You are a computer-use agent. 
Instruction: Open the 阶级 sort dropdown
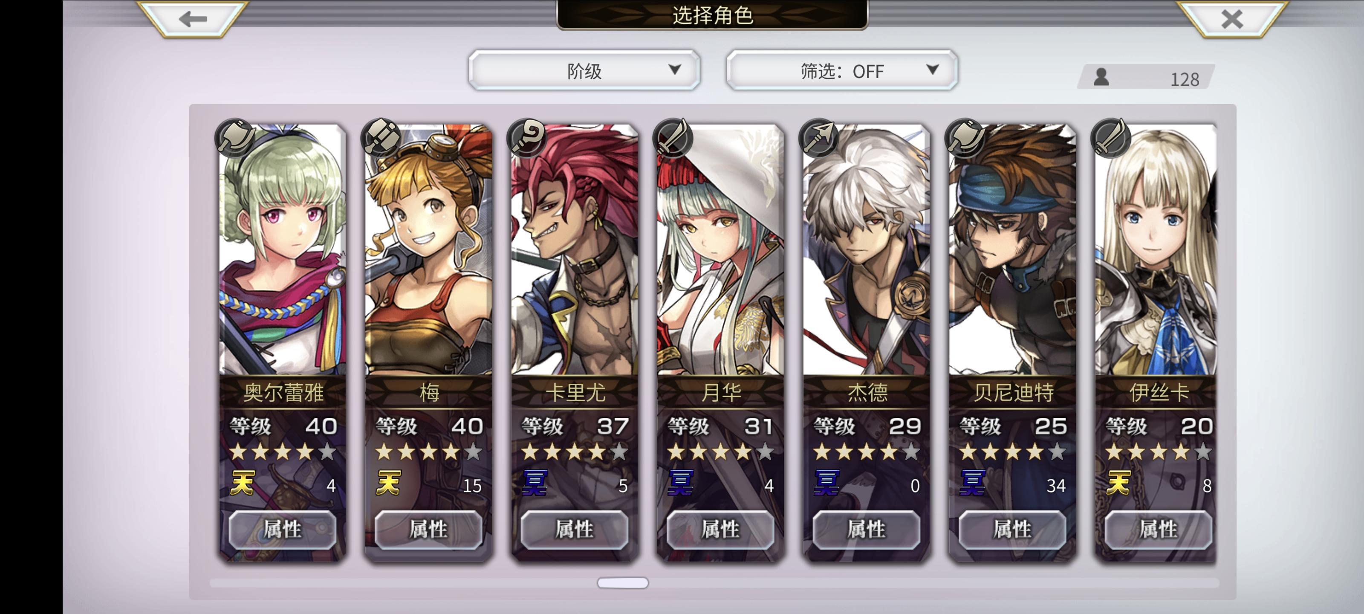[x=584, y=70]
